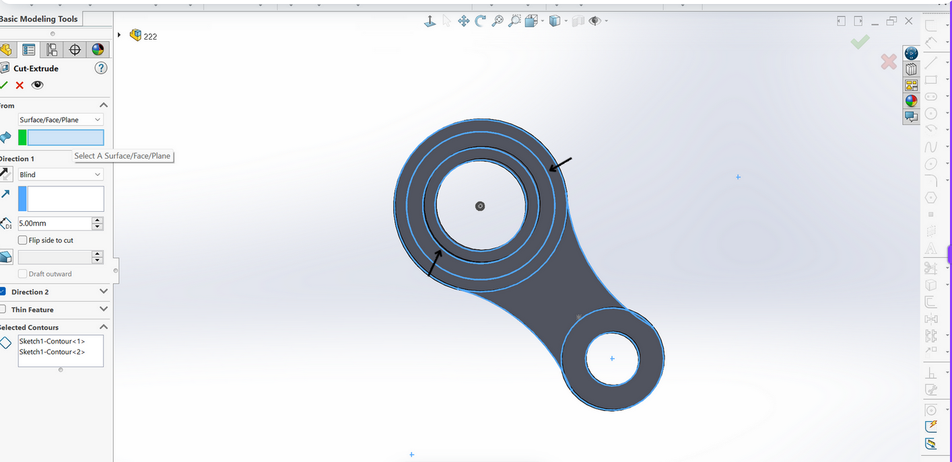Enable the Flip side to cut checkbox
952x462 pixels.
23,240
